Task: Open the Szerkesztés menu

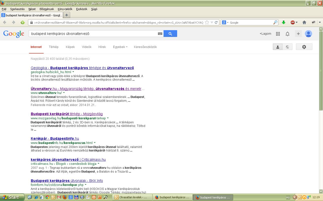Action: pyautogui.click(x=17, y=9)
